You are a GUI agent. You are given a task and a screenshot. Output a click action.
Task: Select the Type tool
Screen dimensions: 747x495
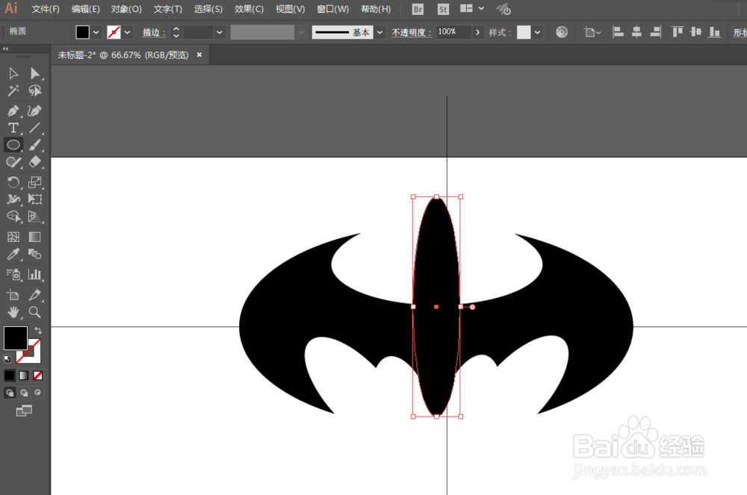[13, 127]
